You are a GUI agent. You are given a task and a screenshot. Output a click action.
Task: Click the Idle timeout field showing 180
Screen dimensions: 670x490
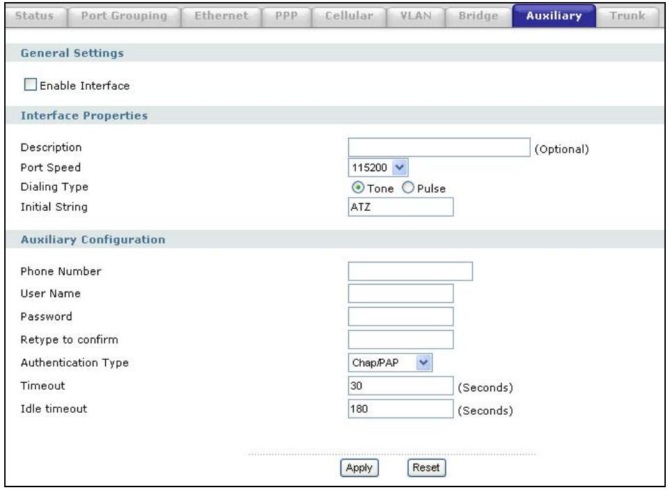400,409
